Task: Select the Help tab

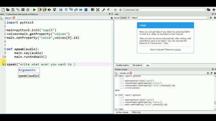Action: (147, 65)
